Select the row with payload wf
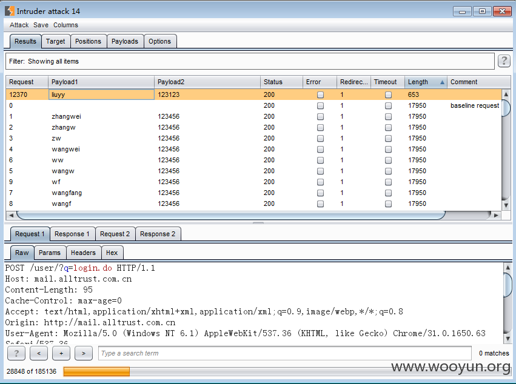The image size is (516, 384). pyautogui.click(x=253, y=182)
